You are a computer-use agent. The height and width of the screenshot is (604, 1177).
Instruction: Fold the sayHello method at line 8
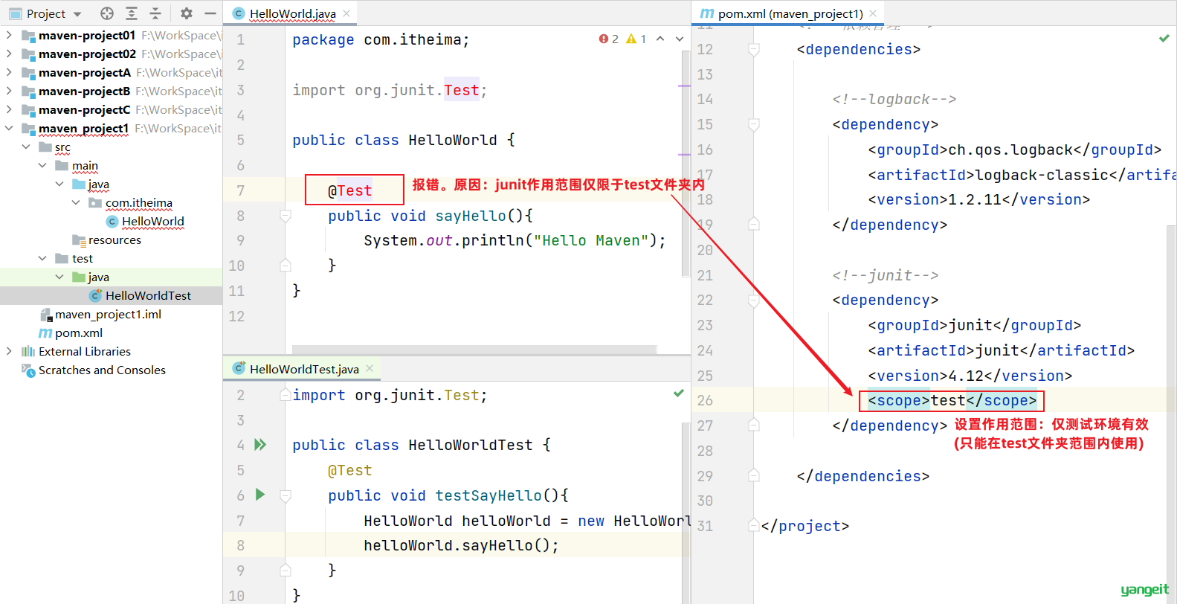[x=285, y=216]
